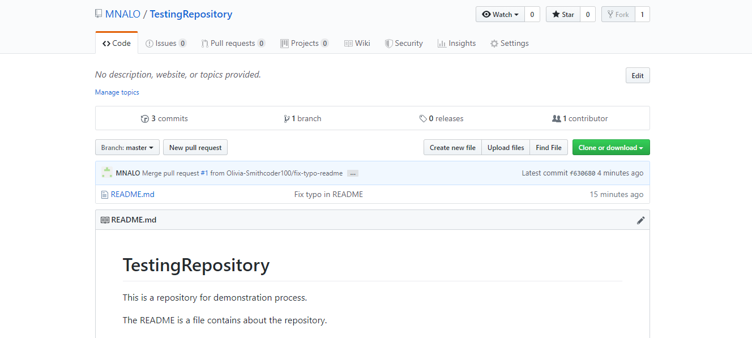
Task: Star this repository
Action: pyautogui.click(x=563, y=15)
